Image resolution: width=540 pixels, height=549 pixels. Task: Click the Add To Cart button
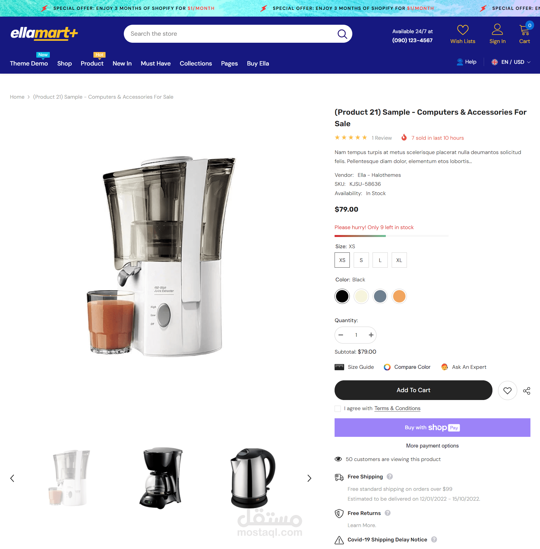tap(413, 390)
